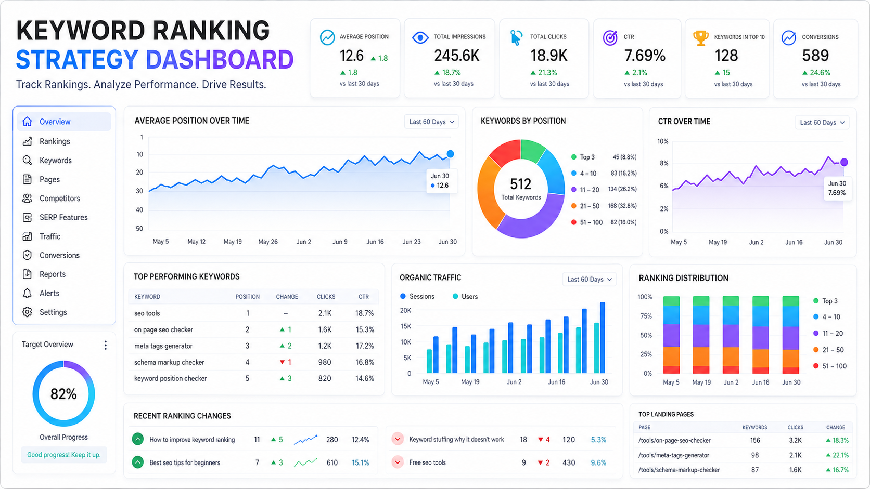The image size is (870, 489).
Task: Click the Alerts bell icon
Action: tap(28, 293)
